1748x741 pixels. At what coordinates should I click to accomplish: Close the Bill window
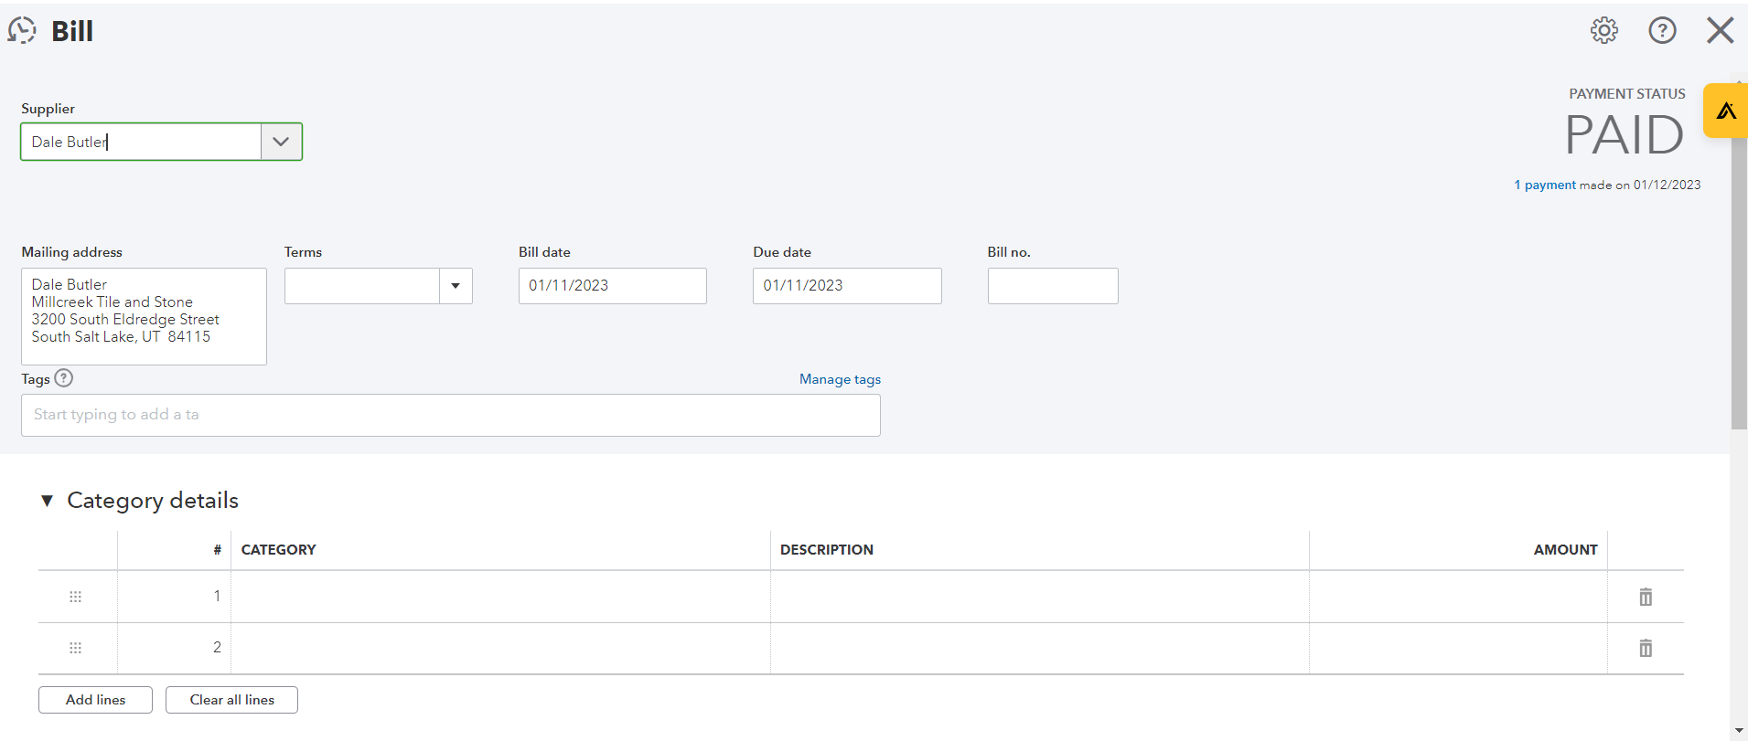[1720, 31]
